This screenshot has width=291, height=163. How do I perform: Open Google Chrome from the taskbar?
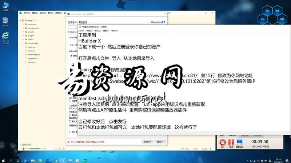click(x=55, y=160)
